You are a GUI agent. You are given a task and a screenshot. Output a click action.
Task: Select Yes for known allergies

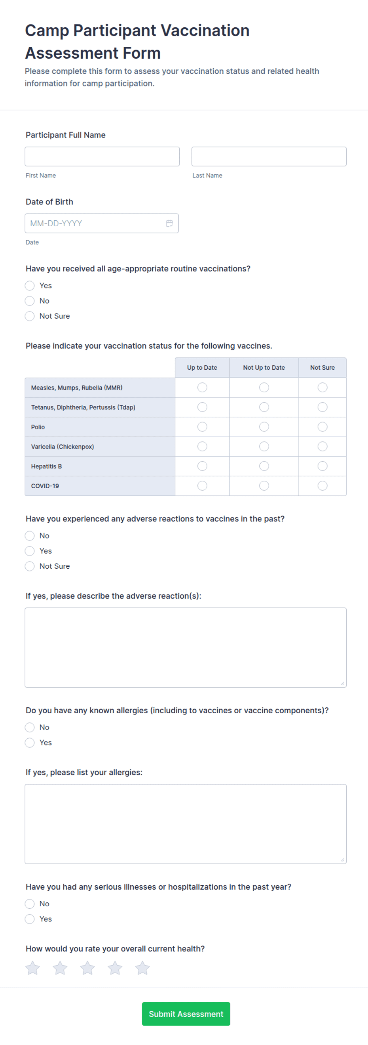(30, 743)
